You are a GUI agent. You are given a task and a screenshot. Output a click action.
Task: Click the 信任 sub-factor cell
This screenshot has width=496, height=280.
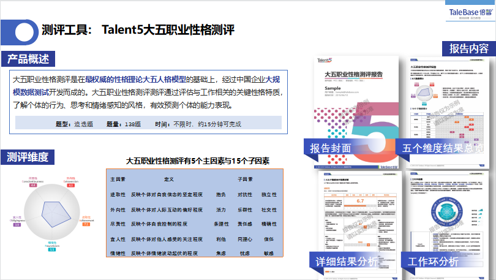(269, 239)
